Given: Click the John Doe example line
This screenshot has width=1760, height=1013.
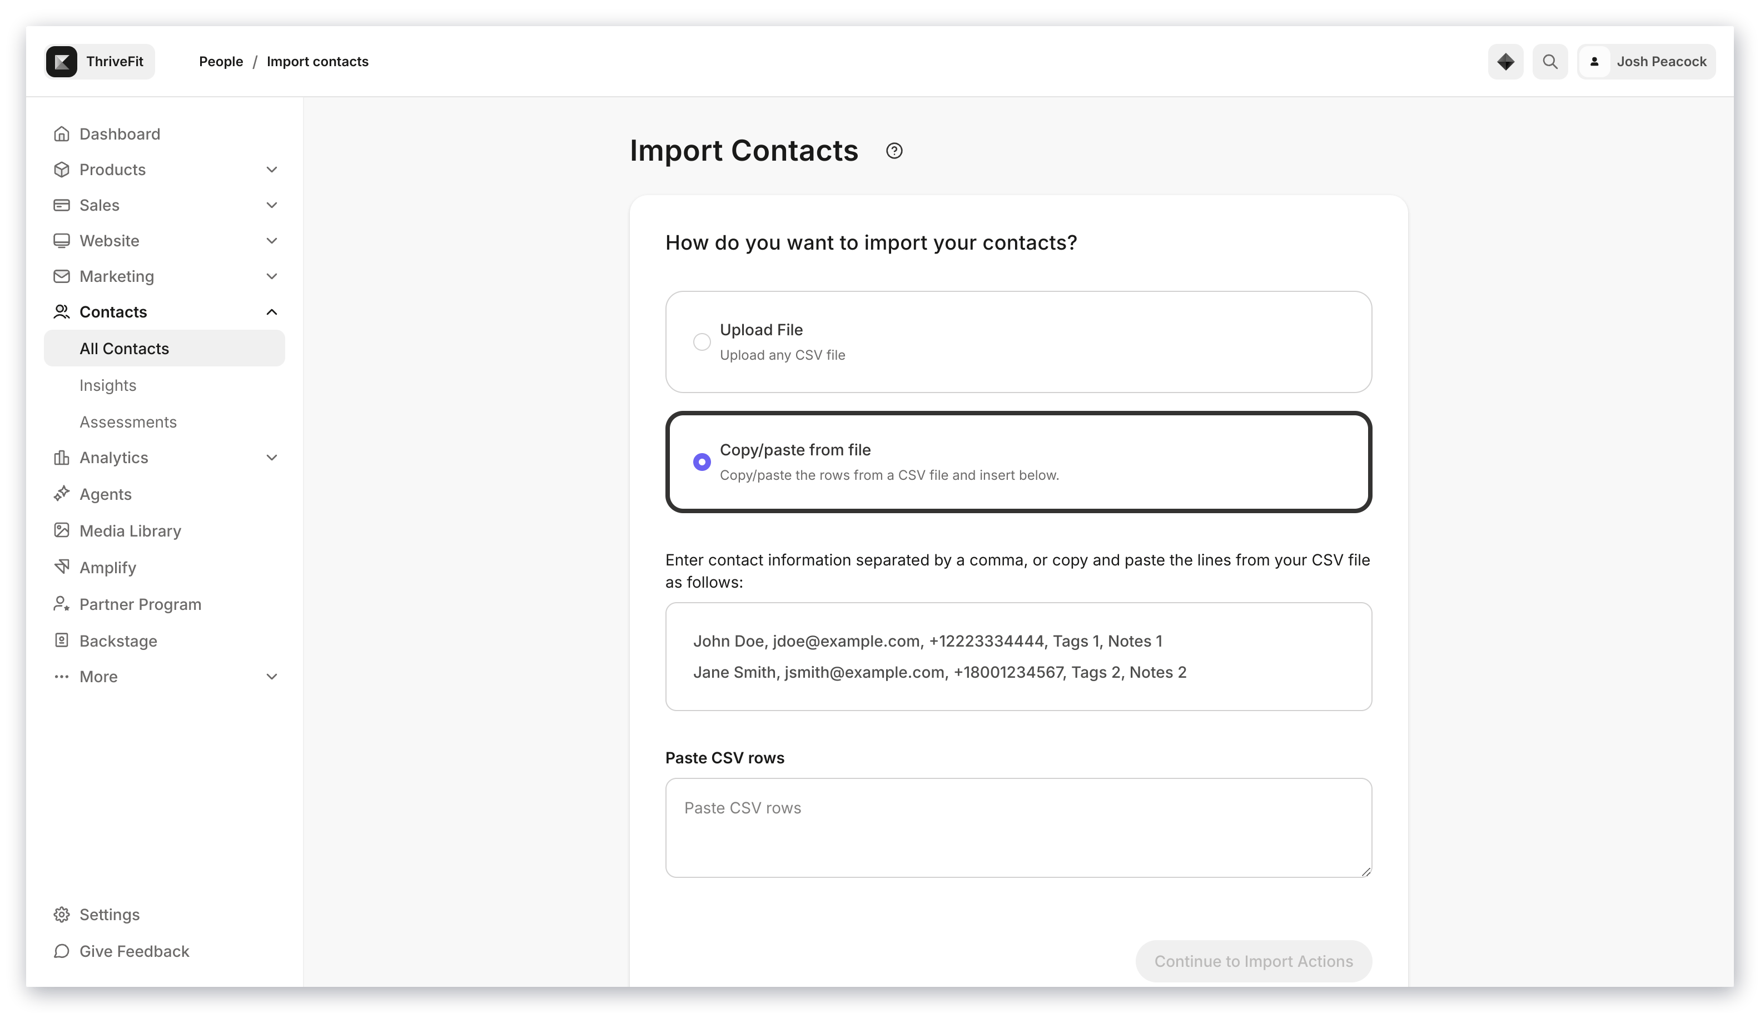Looking at the screenshot, I should [x=927, y=641].
